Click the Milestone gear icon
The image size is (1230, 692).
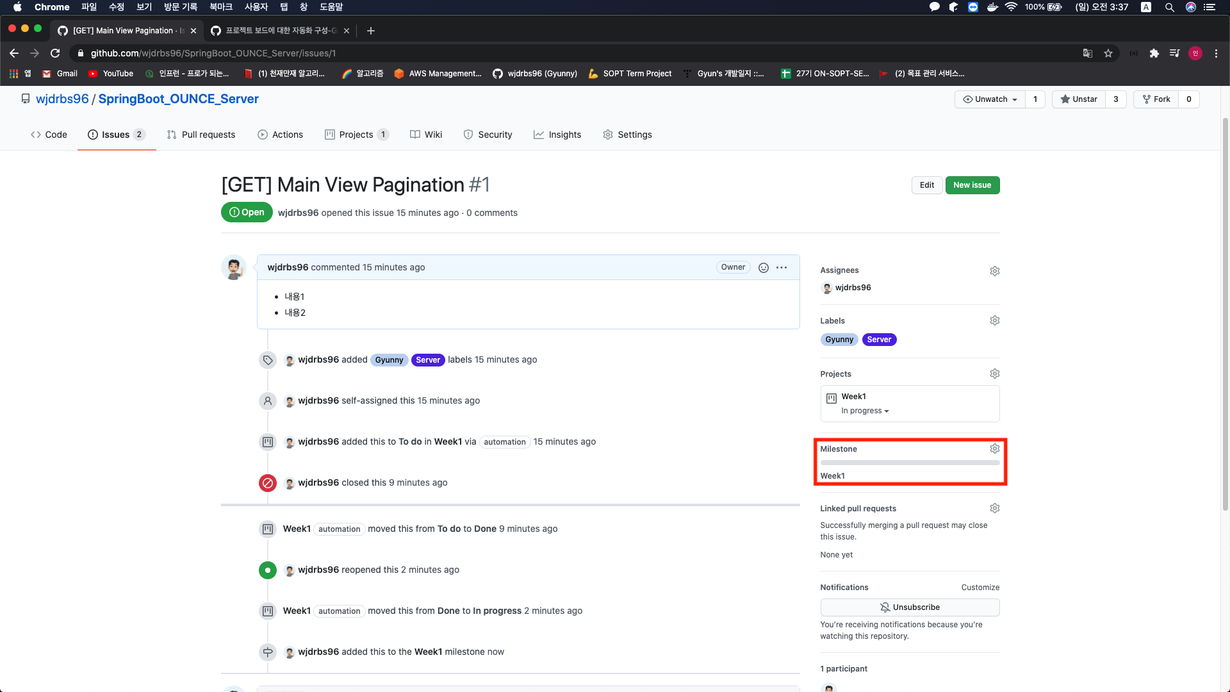[x=994, y=449]
